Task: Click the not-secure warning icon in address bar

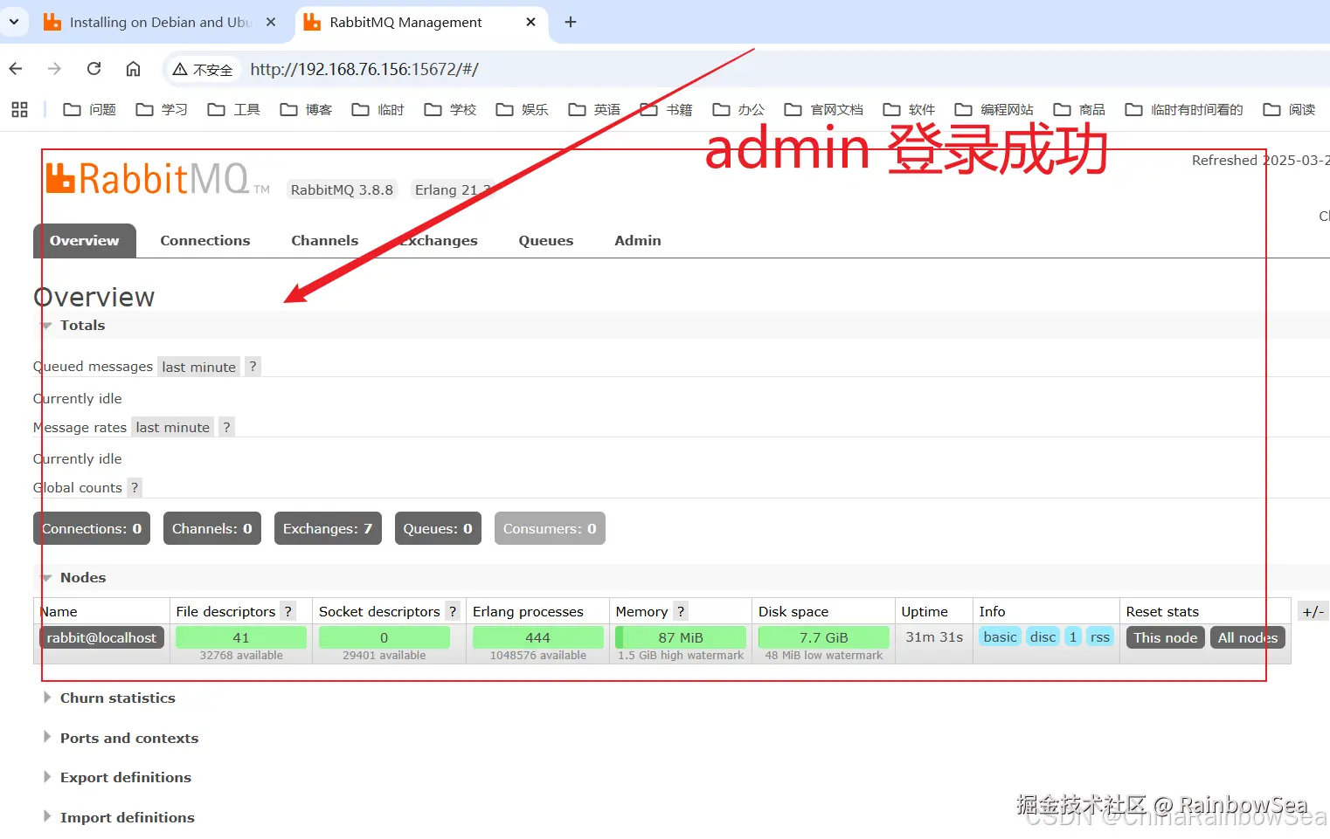Action: 179,69
